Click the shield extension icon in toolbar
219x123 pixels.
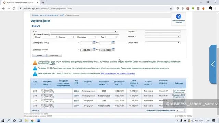(178, 8)
